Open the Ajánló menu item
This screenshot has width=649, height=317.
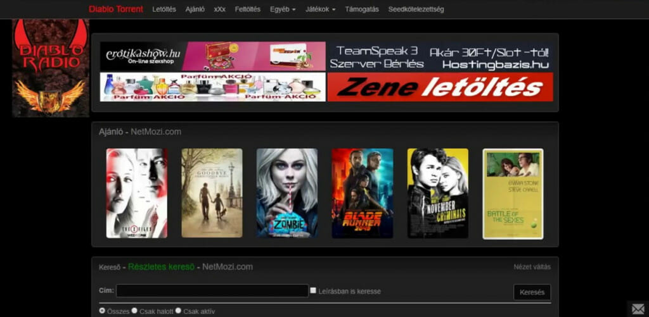[195, 9]
